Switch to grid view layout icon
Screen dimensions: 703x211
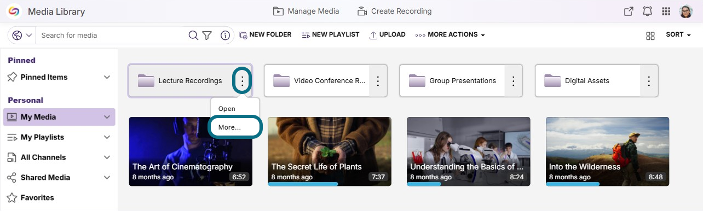(650, 36)
